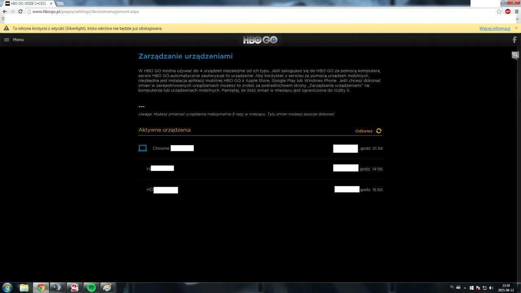Screen dimensions: 521x293
Task: Select the third device starting with HD
Action: pyautogui.click(x=260, y=190)
